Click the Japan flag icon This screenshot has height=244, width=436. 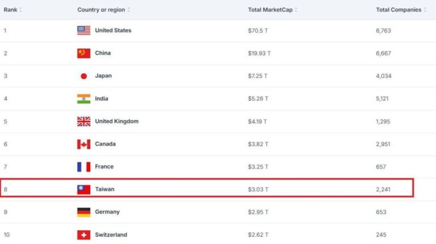[x=83, y=76]
